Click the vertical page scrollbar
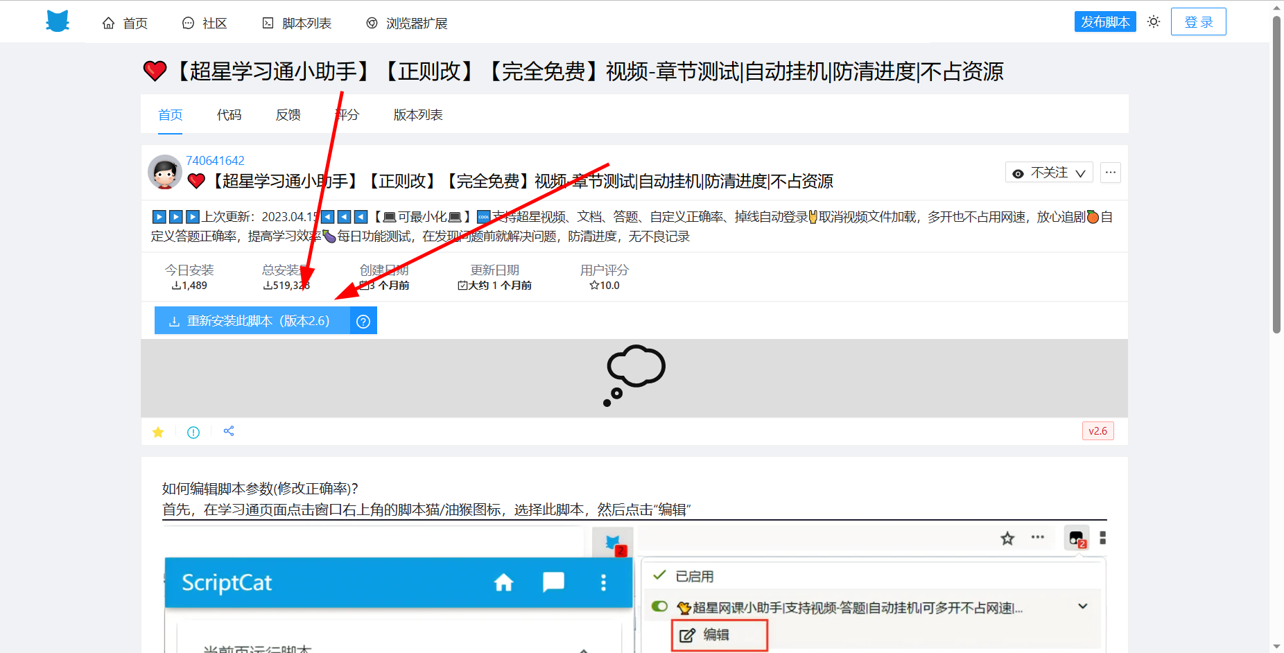This screenshot has width=1284, height=653. (1276, 173)
